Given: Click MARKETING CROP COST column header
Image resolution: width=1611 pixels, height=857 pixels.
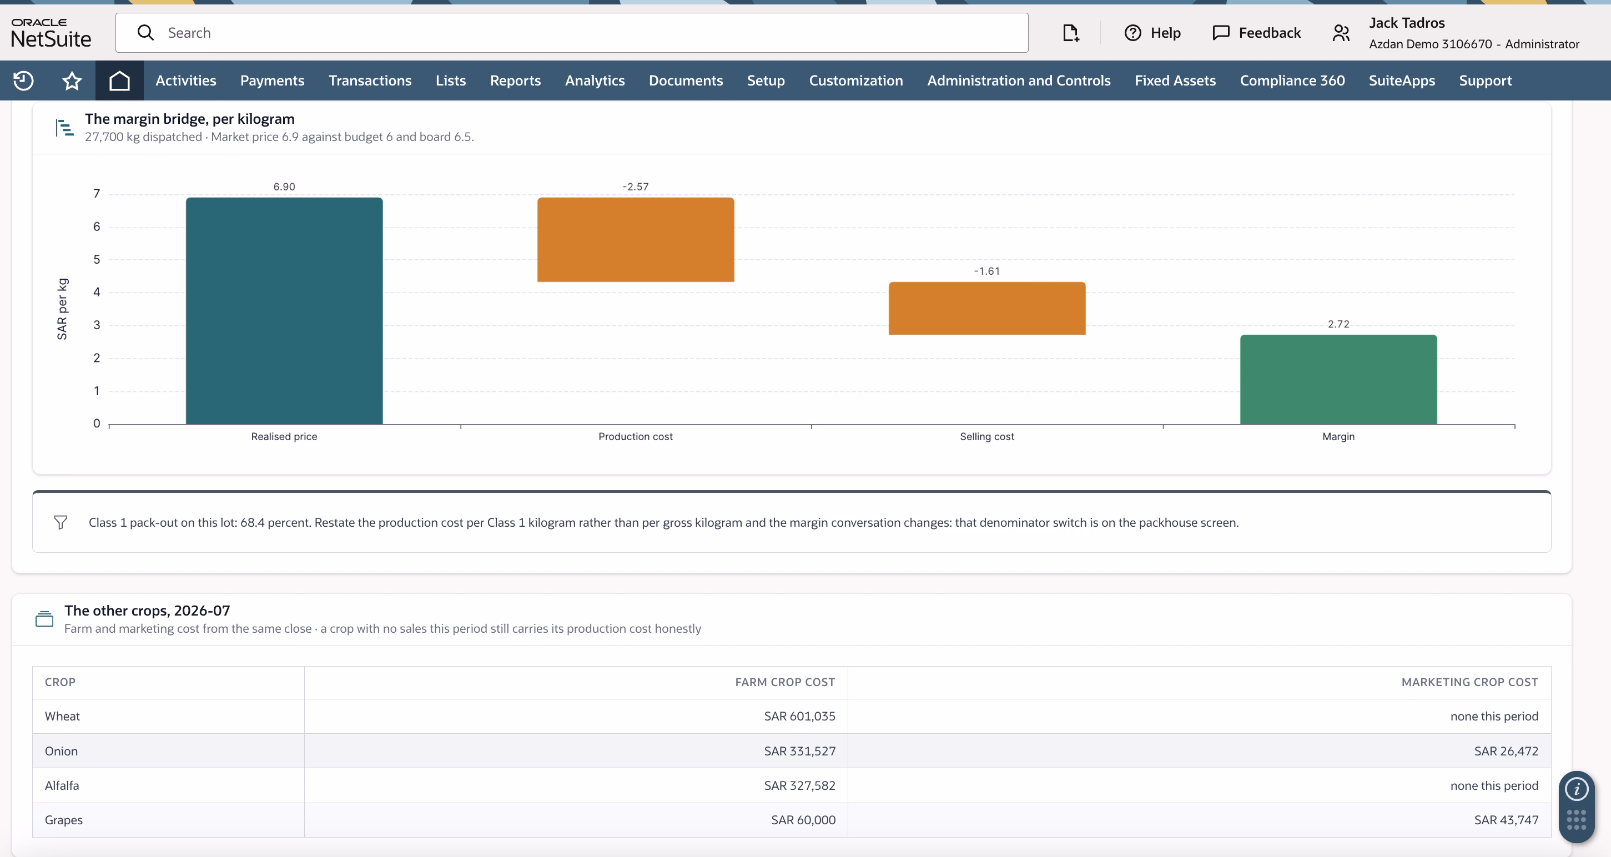Looking at the screenshot, I should (1469, 682).
